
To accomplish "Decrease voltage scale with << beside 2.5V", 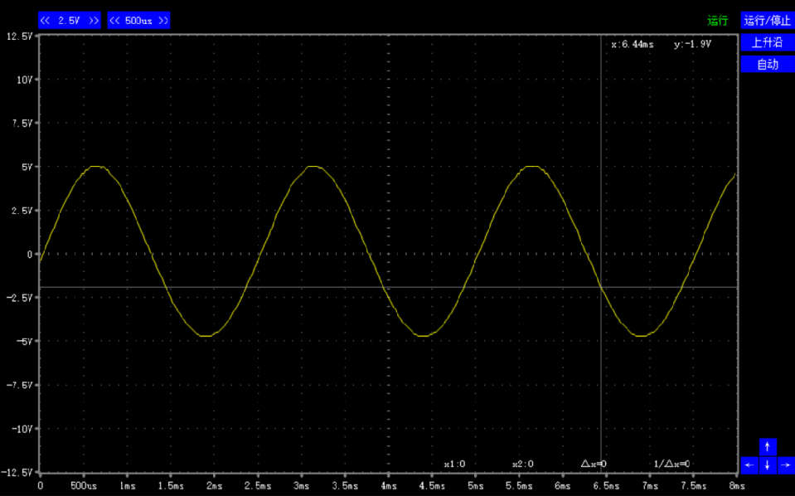I will click(45, 20).
